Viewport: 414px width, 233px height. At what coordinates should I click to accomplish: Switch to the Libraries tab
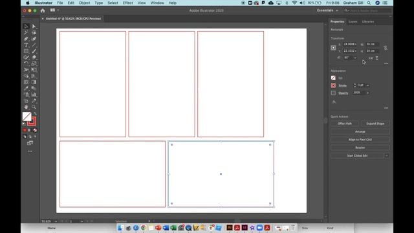coord(368,21)
